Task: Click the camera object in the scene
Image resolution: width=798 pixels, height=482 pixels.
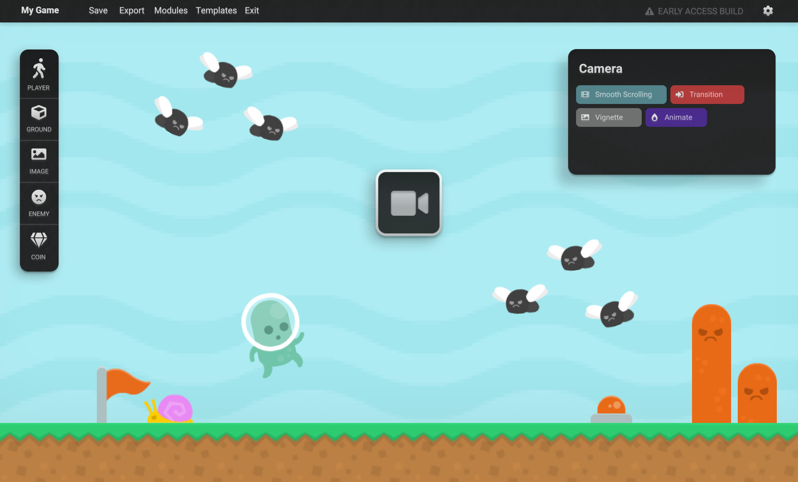Action: pos(409,203)
